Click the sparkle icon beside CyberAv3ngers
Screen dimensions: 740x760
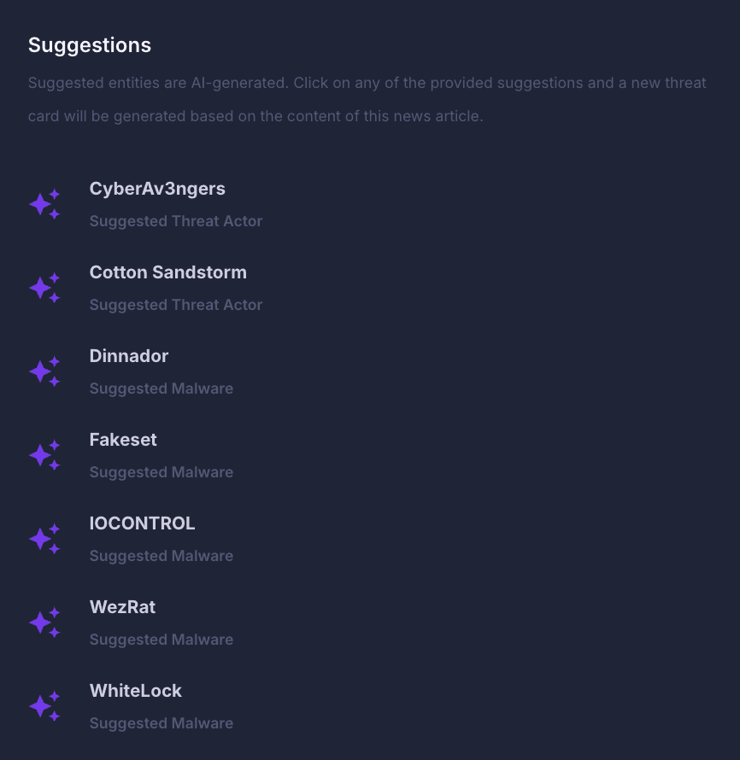click(44, 203)
